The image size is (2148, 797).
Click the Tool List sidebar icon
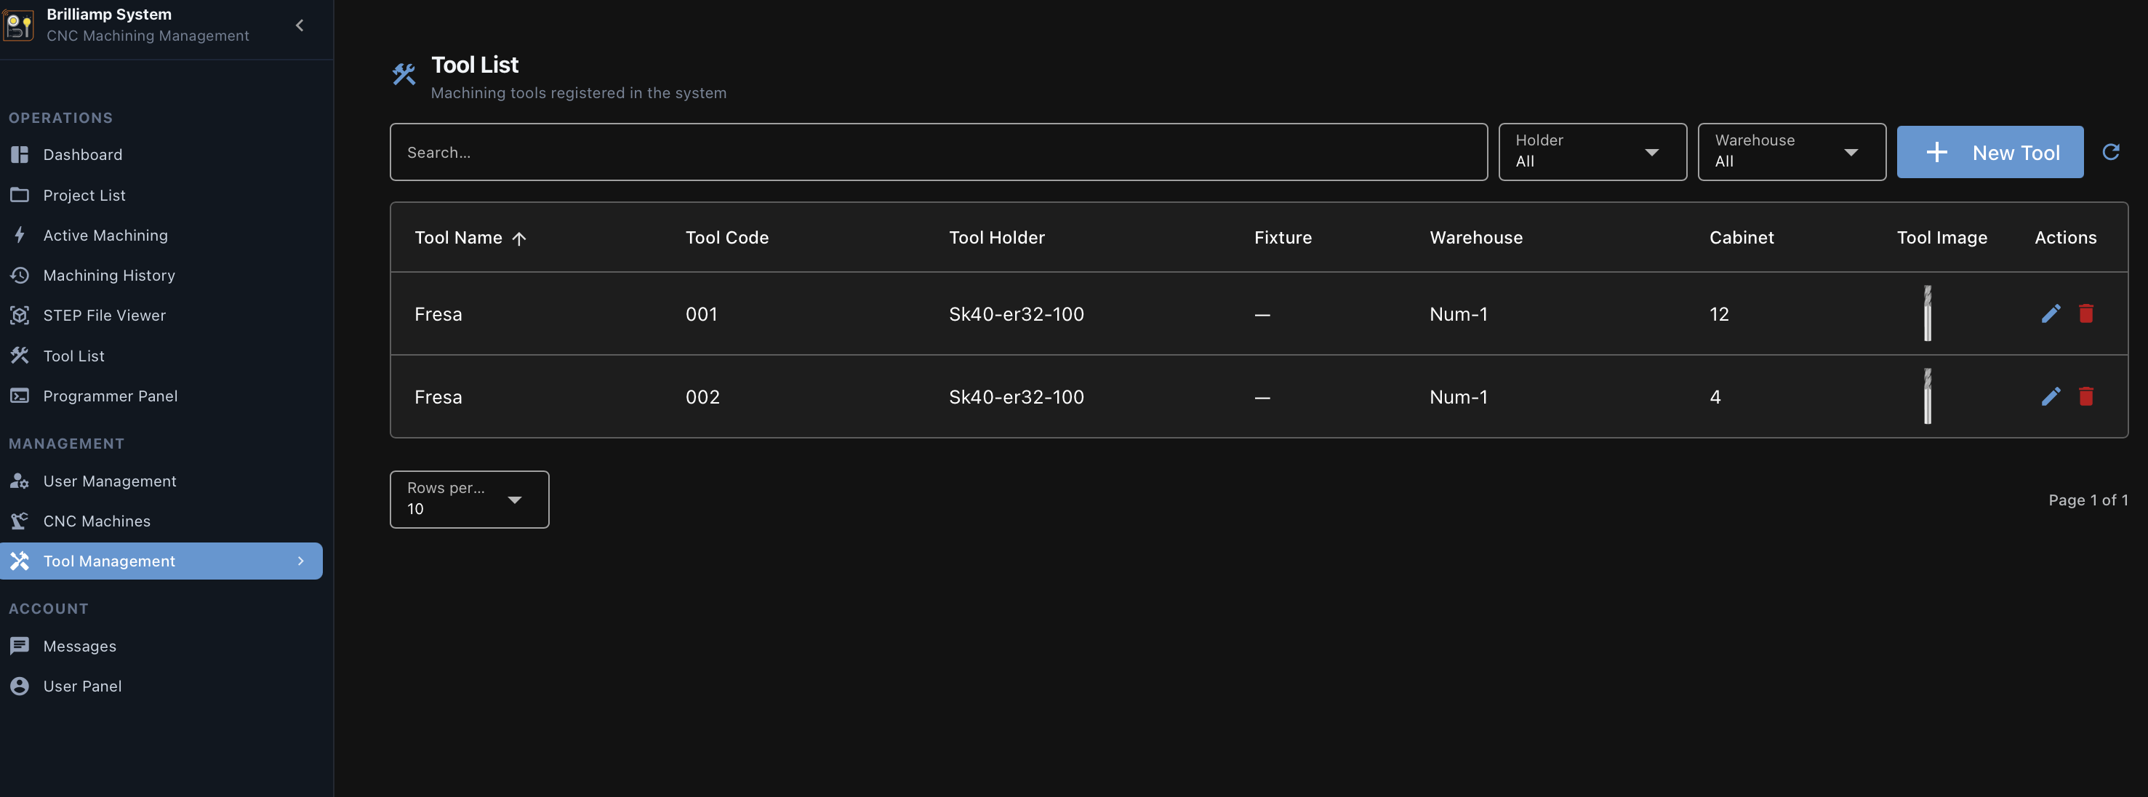pos(20,355)
